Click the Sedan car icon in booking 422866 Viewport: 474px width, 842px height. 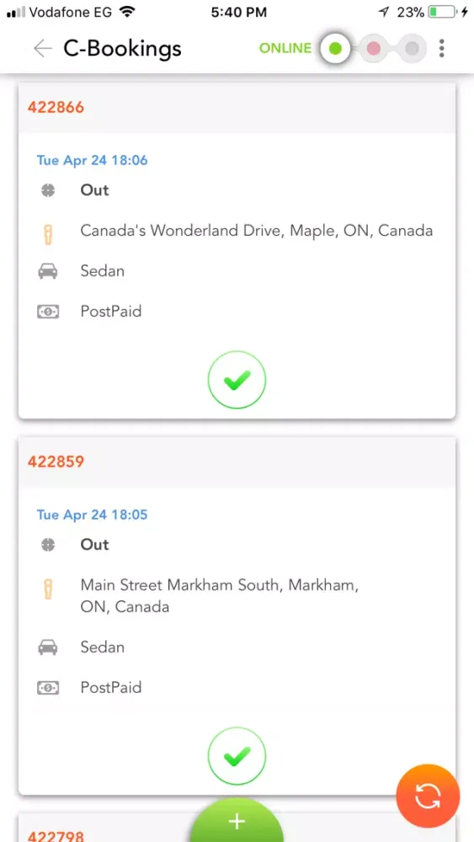(48, 271)
